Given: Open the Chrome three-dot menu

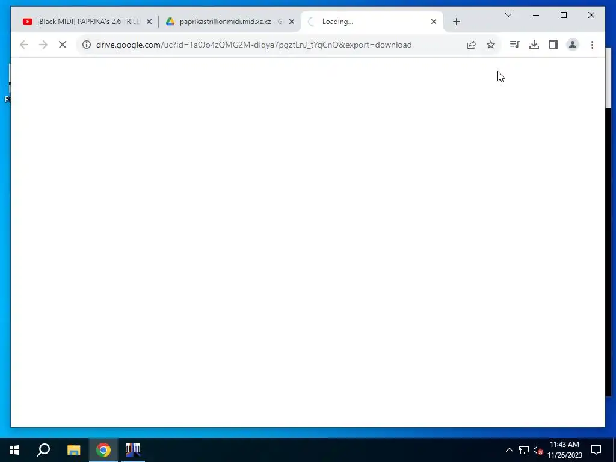Looking at the screenshot, I should [592, 45].
